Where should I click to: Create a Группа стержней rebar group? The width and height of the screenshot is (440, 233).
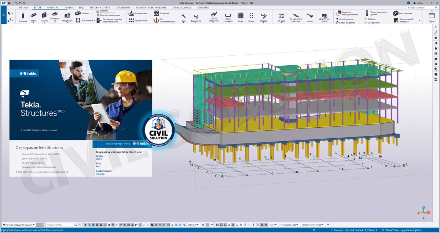pos(214,17)
